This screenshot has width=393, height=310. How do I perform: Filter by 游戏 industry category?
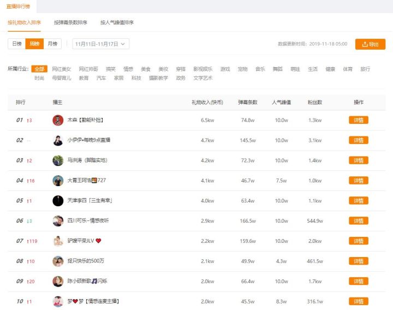225,69
